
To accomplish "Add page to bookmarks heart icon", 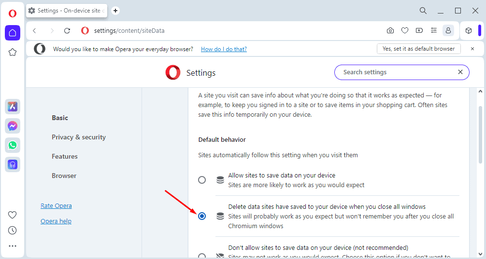I will point(405,30).
